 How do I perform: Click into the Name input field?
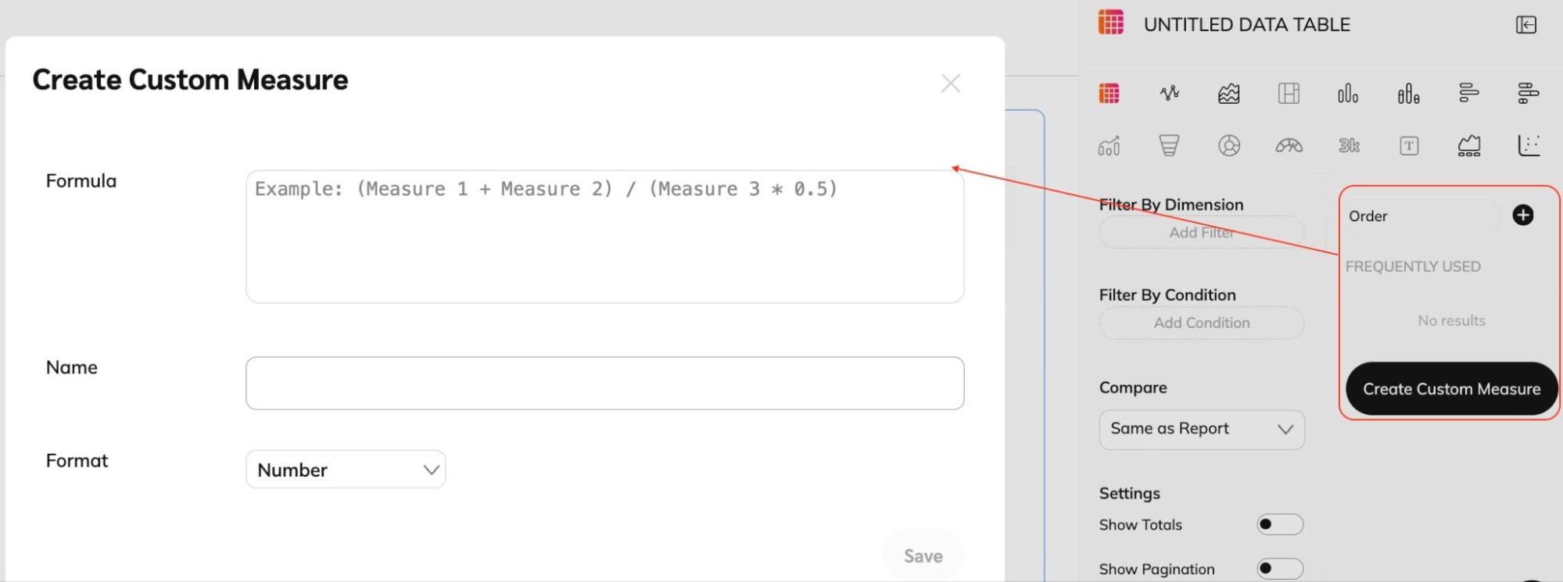click(604, 384)
